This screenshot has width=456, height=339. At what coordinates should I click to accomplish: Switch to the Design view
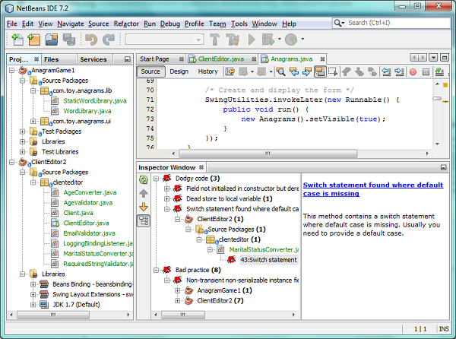[x=179, y=71]
